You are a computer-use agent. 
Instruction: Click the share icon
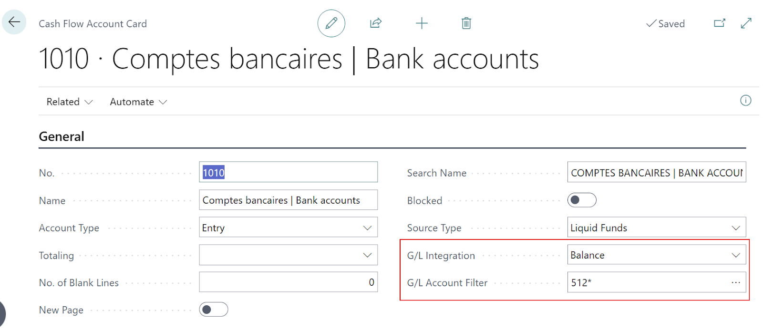tap(376, 23)
